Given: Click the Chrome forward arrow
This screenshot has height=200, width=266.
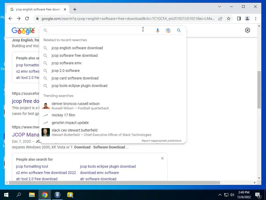Looking at the screenshot, I should click(19, 18).
